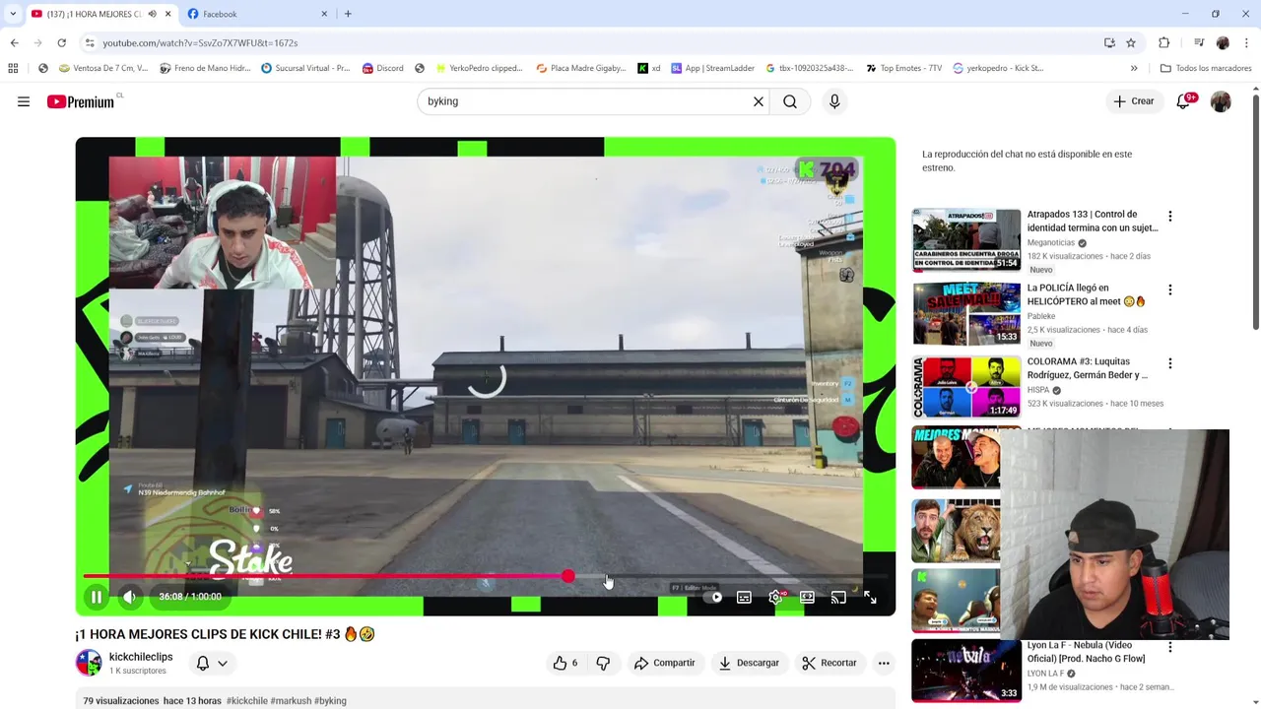This screenshot has height=709, width=1261.
Task: Click the Compartir button
Action: coord(664,663)
